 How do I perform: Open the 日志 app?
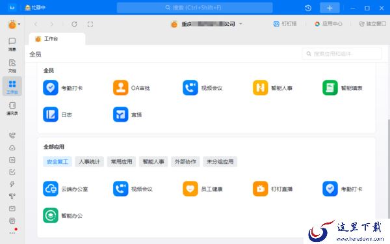[57, 115]
